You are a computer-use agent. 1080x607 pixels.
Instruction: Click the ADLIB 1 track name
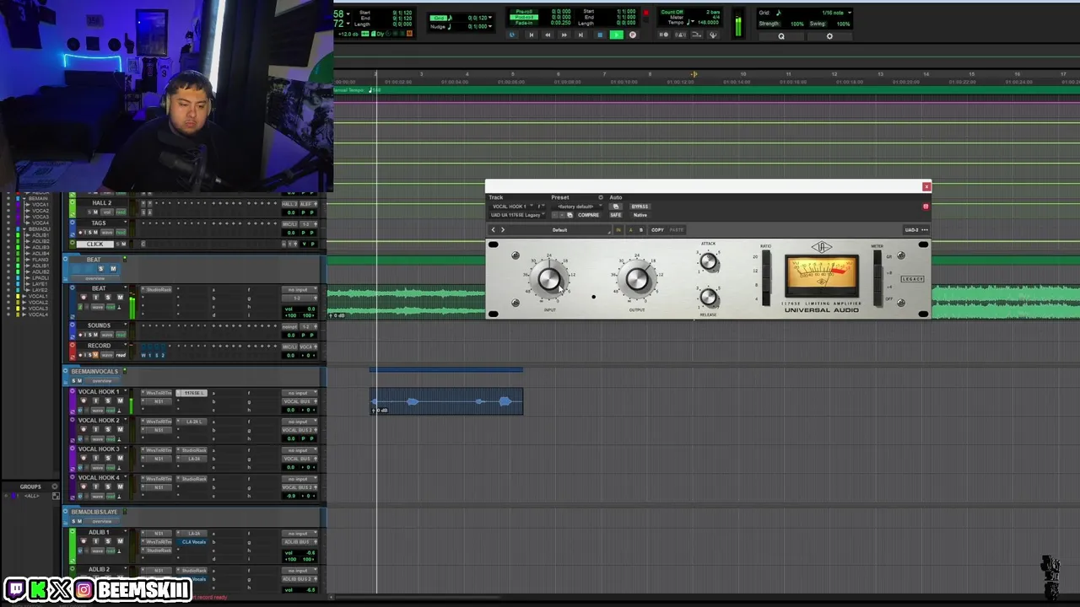(x=99, y=532)
